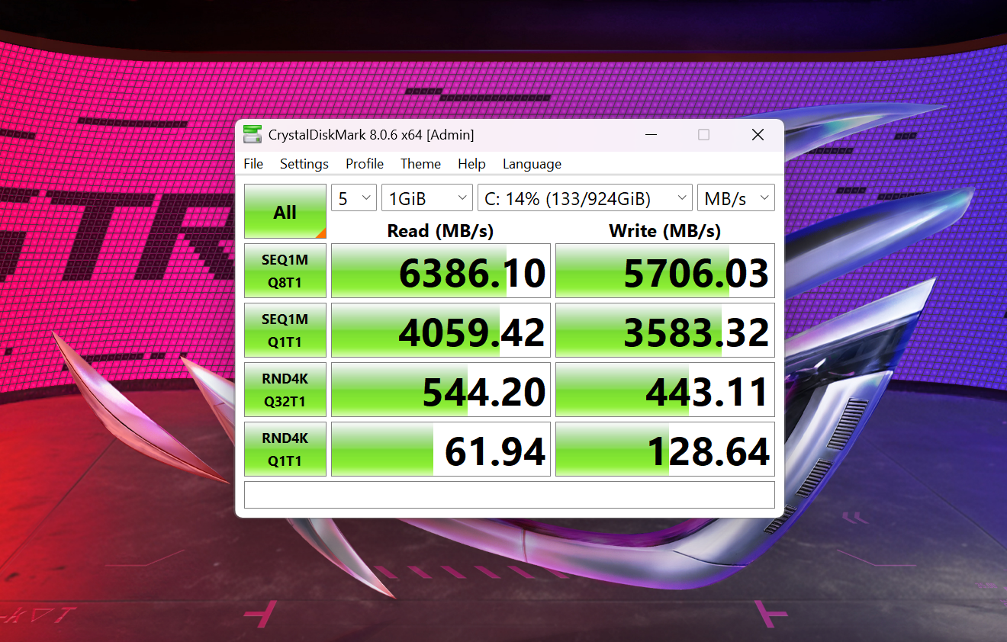Open the Language menu
Screen dimensions: 1007x642
pyautogui.click(x=532, y=164)
